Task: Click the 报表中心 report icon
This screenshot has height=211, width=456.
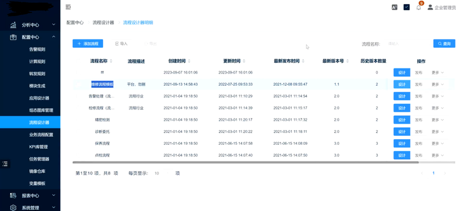Action: point(13,196)
